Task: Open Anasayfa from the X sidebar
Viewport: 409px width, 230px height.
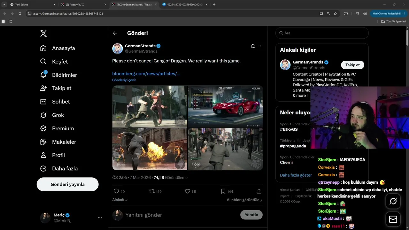Action: coord(58,48)
